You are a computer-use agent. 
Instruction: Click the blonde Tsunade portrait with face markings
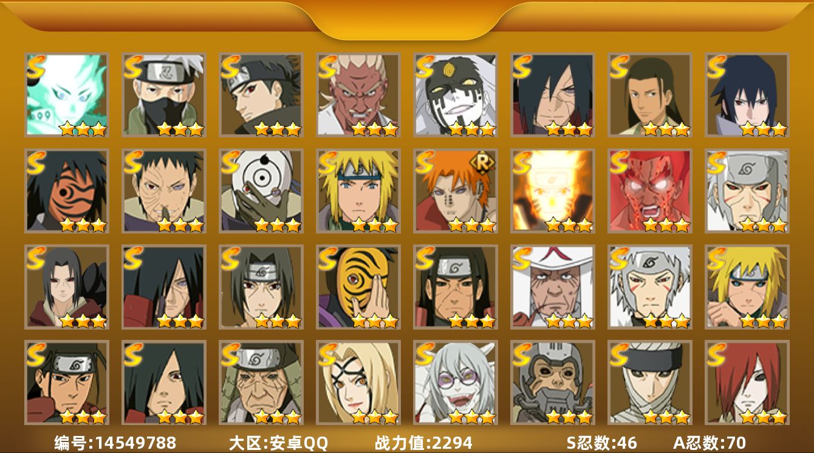[x=358, y=383]
